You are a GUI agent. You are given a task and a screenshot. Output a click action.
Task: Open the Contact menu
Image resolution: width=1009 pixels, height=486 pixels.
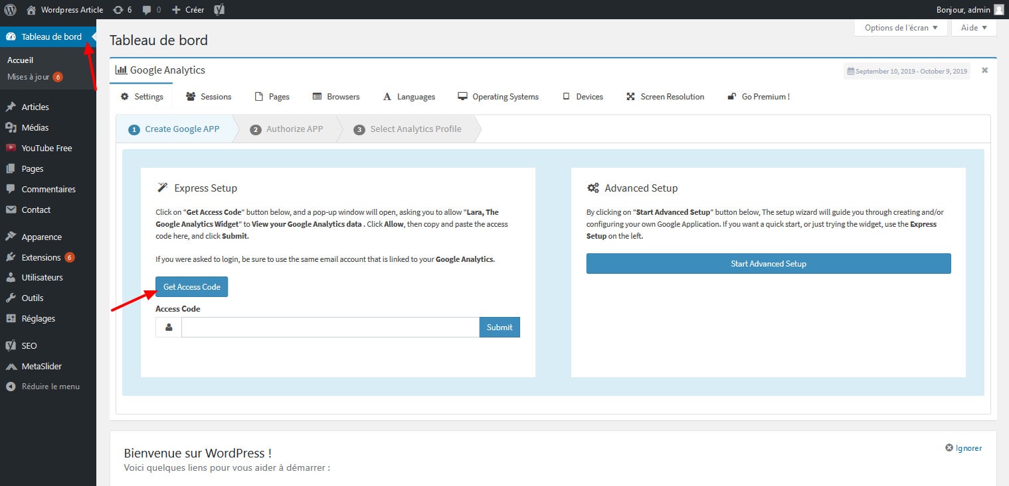coord(48,210)
